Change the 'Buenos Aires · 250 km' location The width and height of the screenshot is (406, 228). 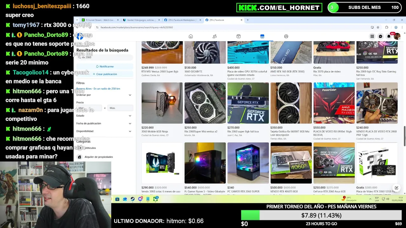tap(98, 89)
